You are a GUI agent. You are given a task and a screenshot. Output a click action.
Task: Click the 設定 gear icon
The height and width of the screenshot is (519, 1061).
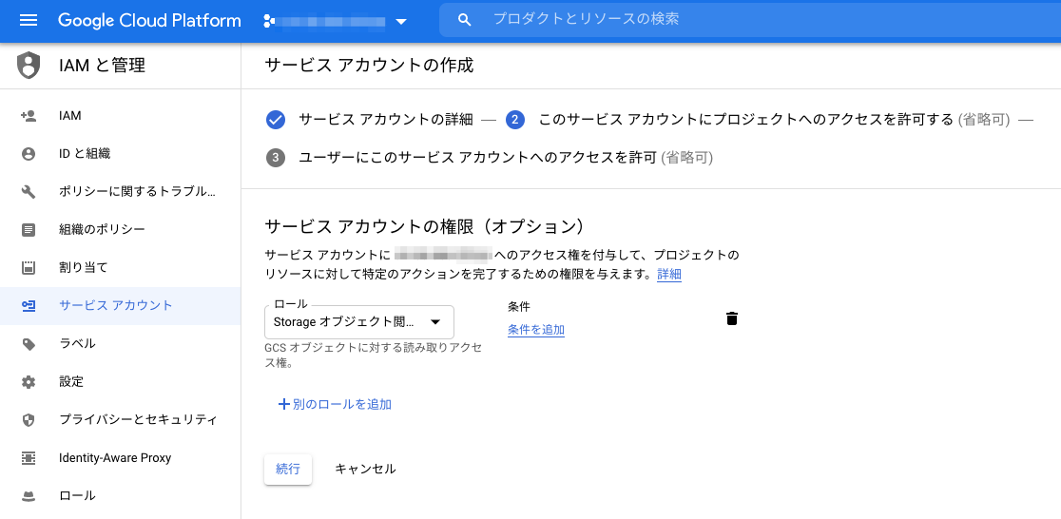(x=29, y=381)
